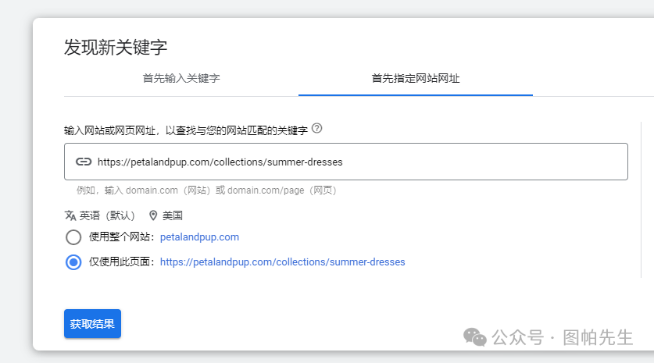Viewport: 654px width, 363px height.
Task: Open the petalandpup.com whole-site link
Action: point(199,237)
